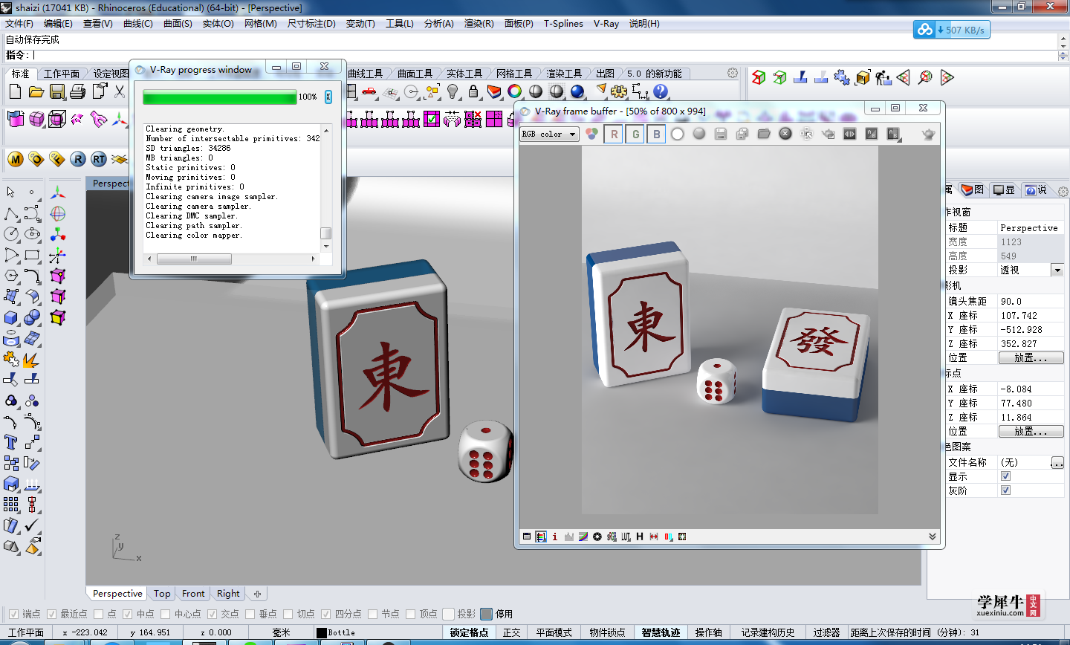Image resolution: width=1070 pixels, height=645 pixels.
Task: Uncheck the 灰阶 grayscale checkbox in properties
Action: point(1005,490)
